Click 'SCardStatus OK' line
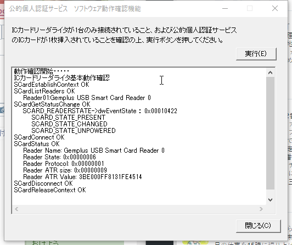This screenshot has width=292, height=245. coord(37,144)
